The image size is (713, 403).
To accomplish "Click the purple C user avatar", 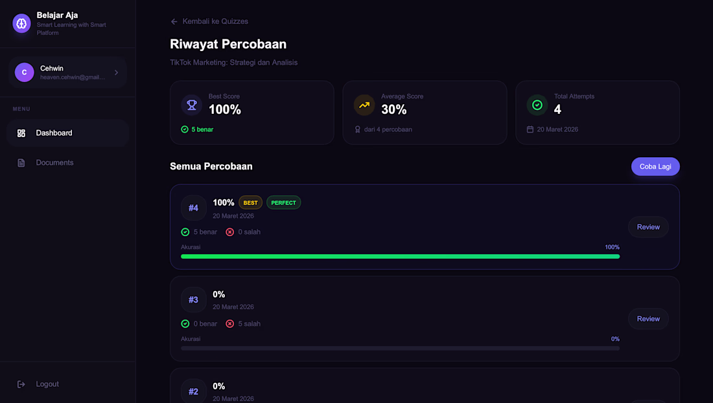I will point(24,72).
